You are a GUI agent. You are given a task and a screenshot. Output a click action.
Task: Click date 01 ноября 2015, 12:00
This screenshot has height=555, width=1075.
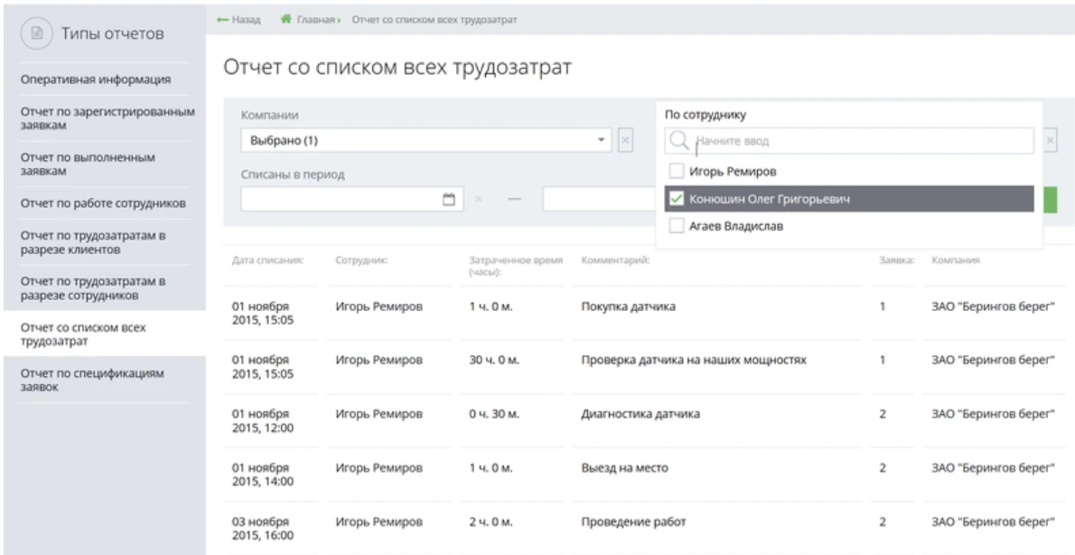(263, 421)
